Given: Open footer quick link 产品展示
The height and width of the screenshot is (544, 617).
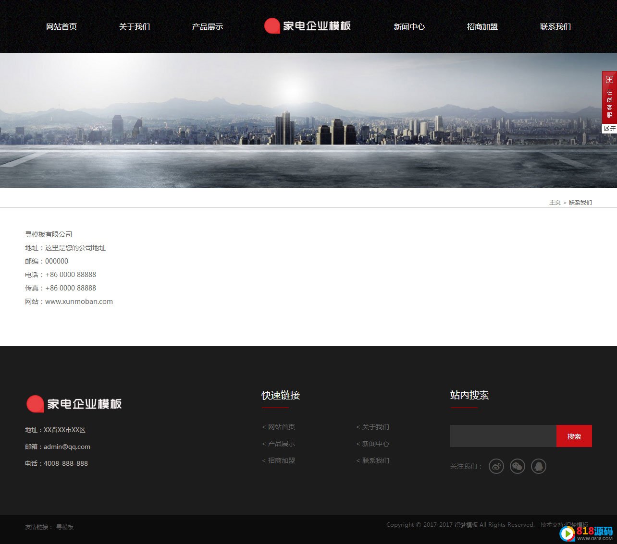Looking at the screenshot, I should [x=281, y=444].
